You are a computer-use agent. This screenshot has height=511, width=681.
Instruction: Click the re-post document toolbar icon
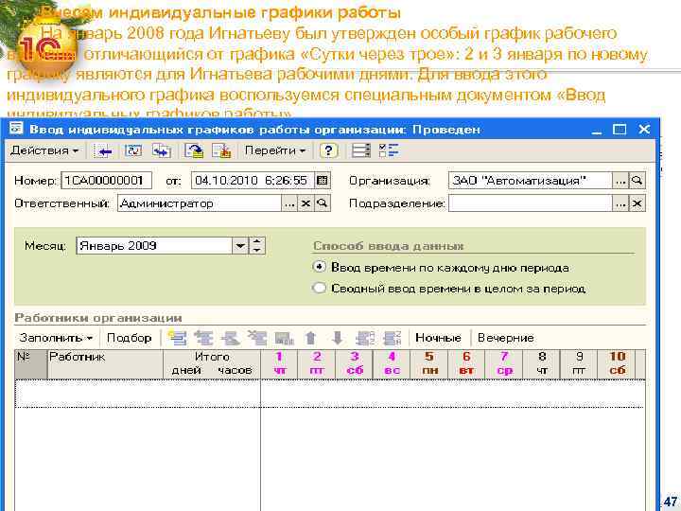(x=133, y=150)
